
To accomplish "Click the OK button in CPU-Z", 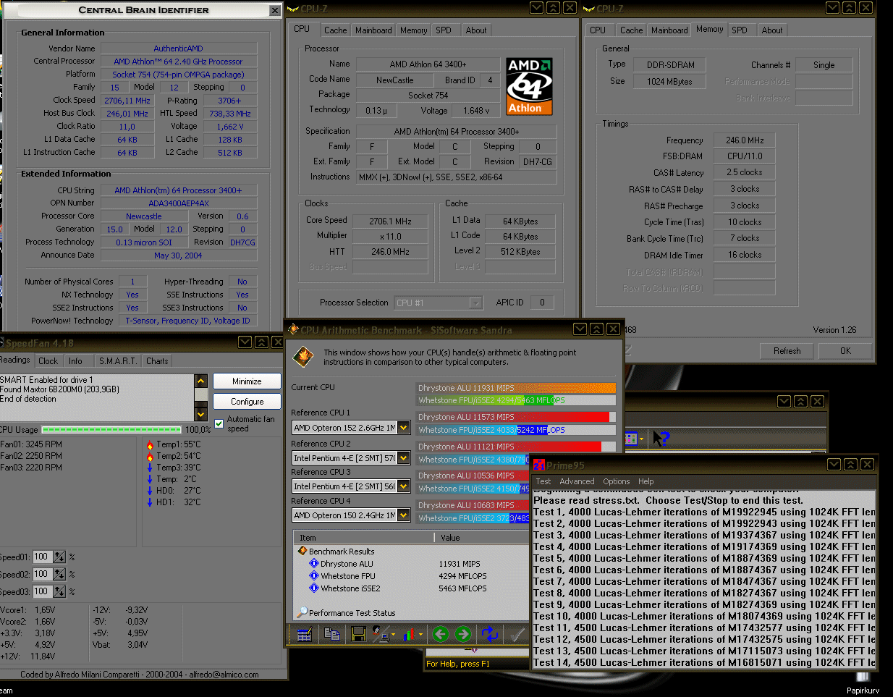I will coord(845,351).
